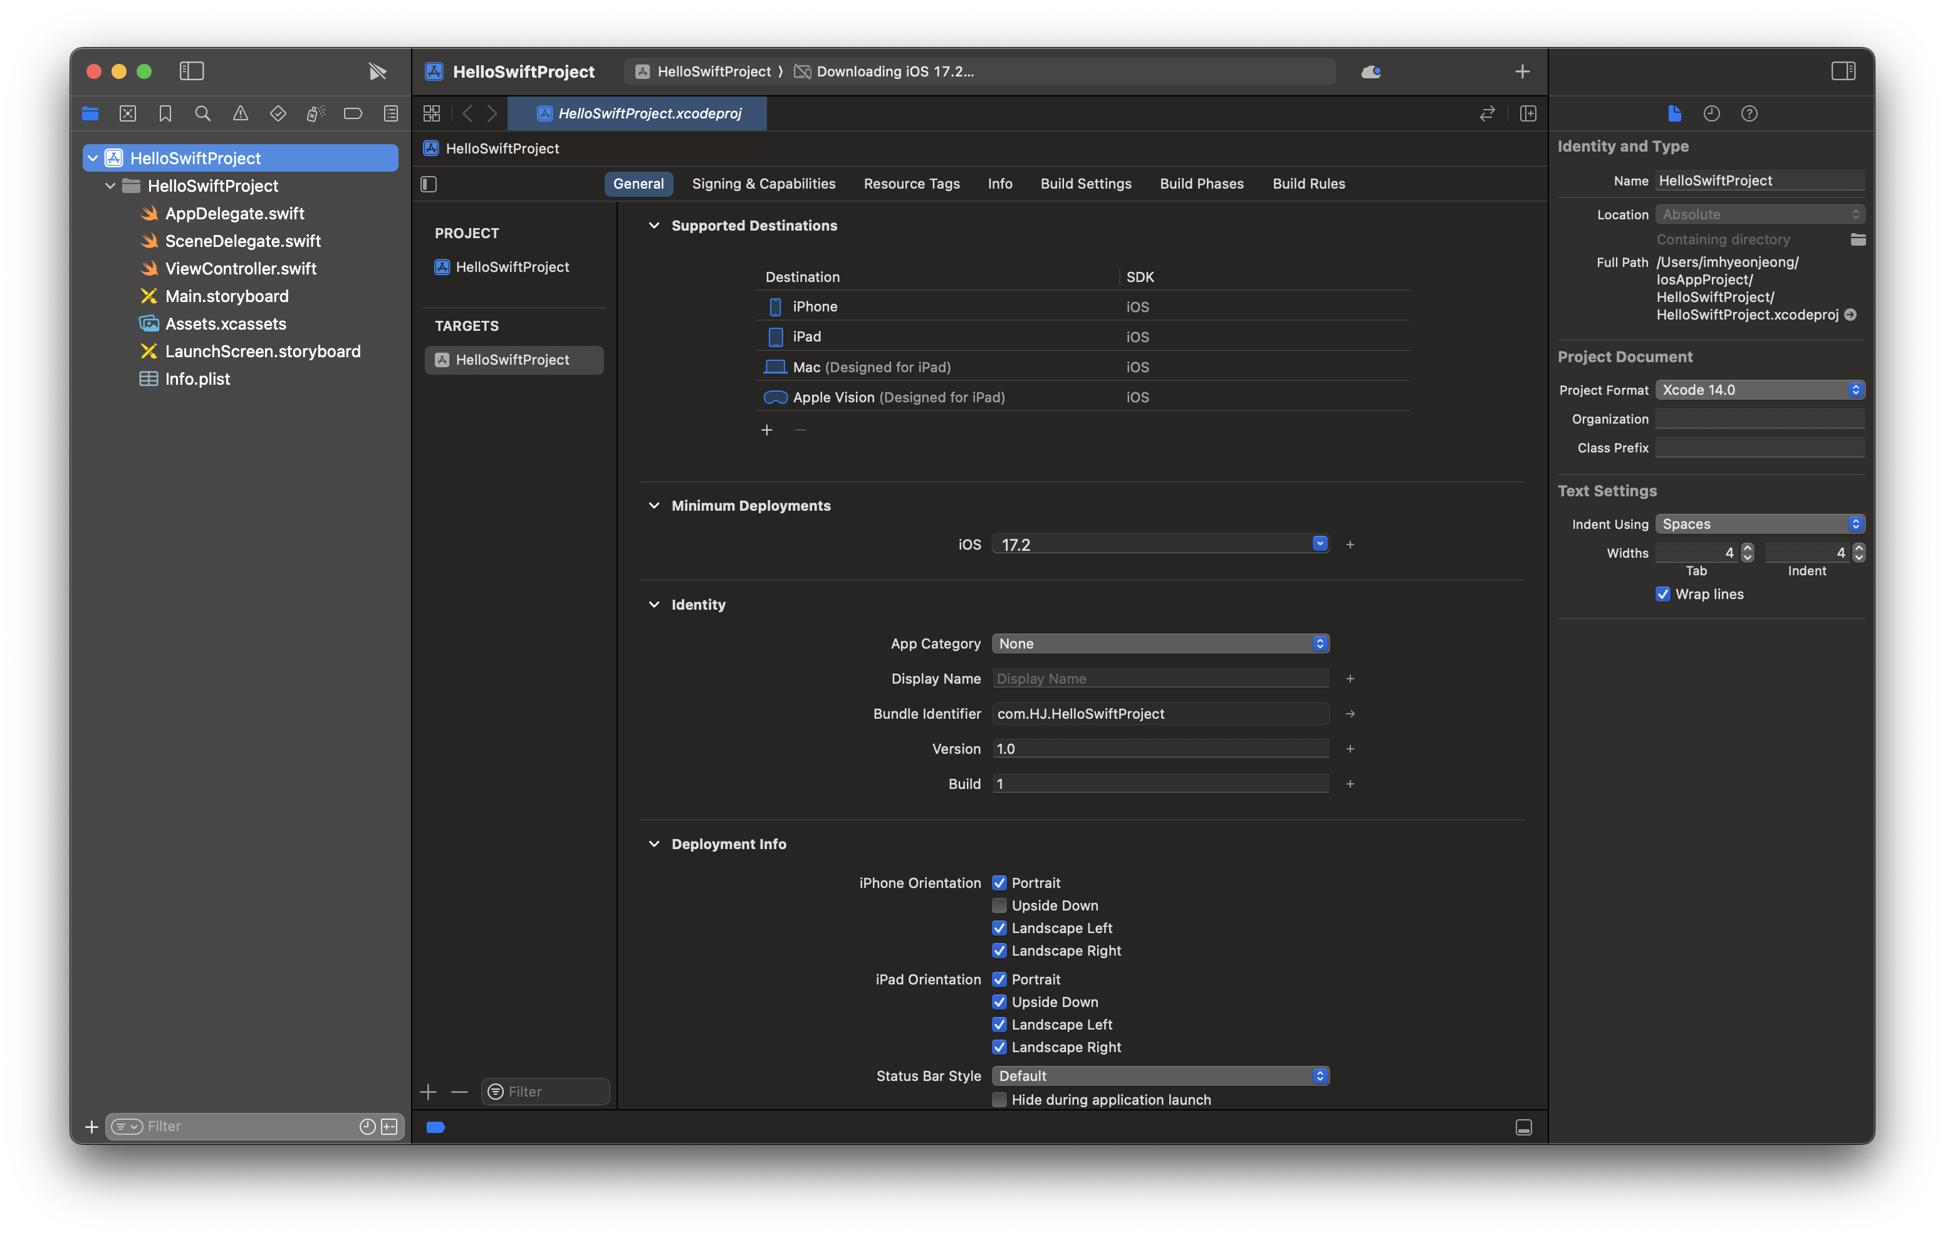Switch to Build Settings tab
This screenshot has height=1237, width=1945.
[1085, 184]
